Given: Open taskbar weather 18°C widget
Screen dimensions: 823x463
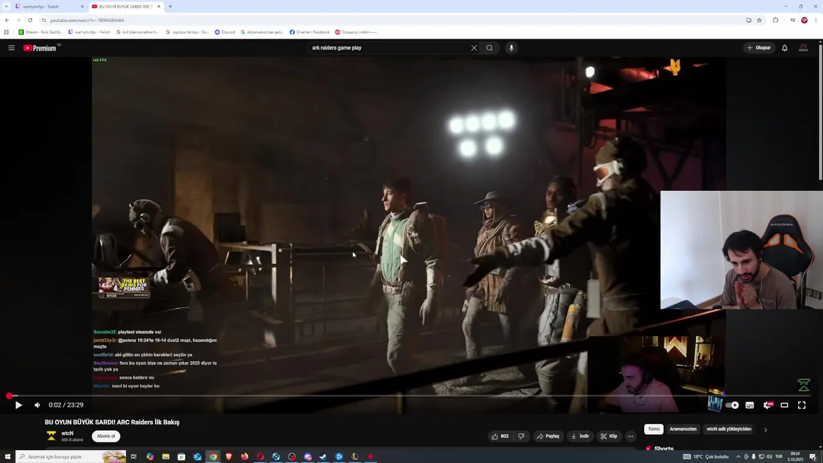Looking at the screenshot, I should pyautogui.click(x=705, y=457).
